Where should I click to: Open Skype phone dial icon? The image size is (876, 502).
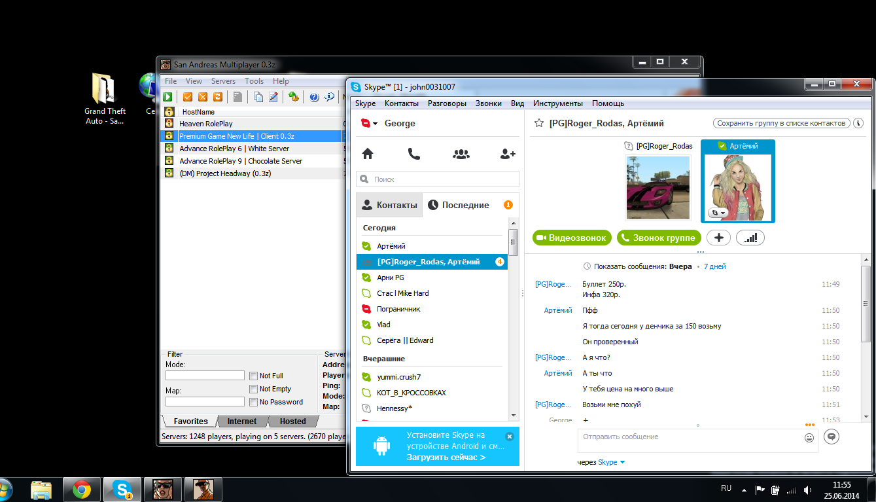click(413, 154)
